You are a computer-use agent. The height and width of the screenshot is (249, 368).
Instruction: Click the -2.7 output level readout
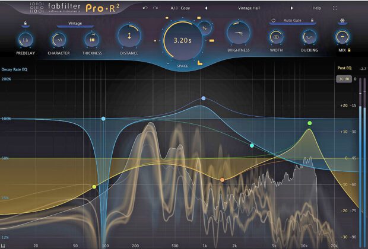[363, 69]
